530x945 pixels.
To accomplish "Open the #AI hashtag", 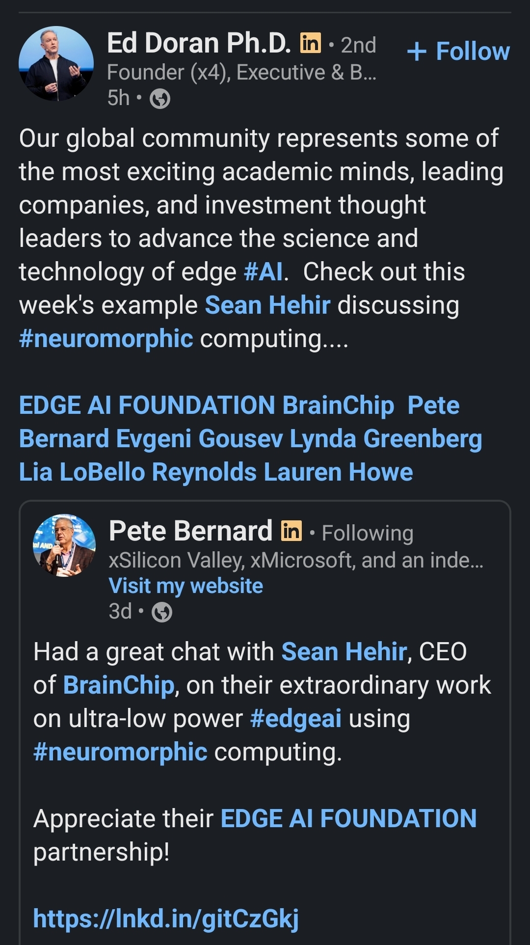I will [x=264, y=272].
